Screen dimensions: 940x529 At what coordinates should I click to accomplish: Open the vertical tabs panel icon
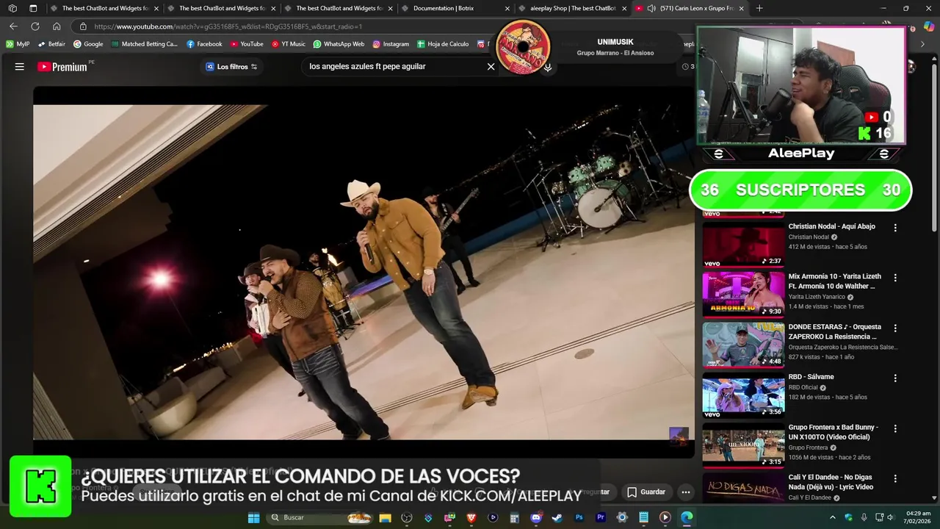click(x=33, y=8)
